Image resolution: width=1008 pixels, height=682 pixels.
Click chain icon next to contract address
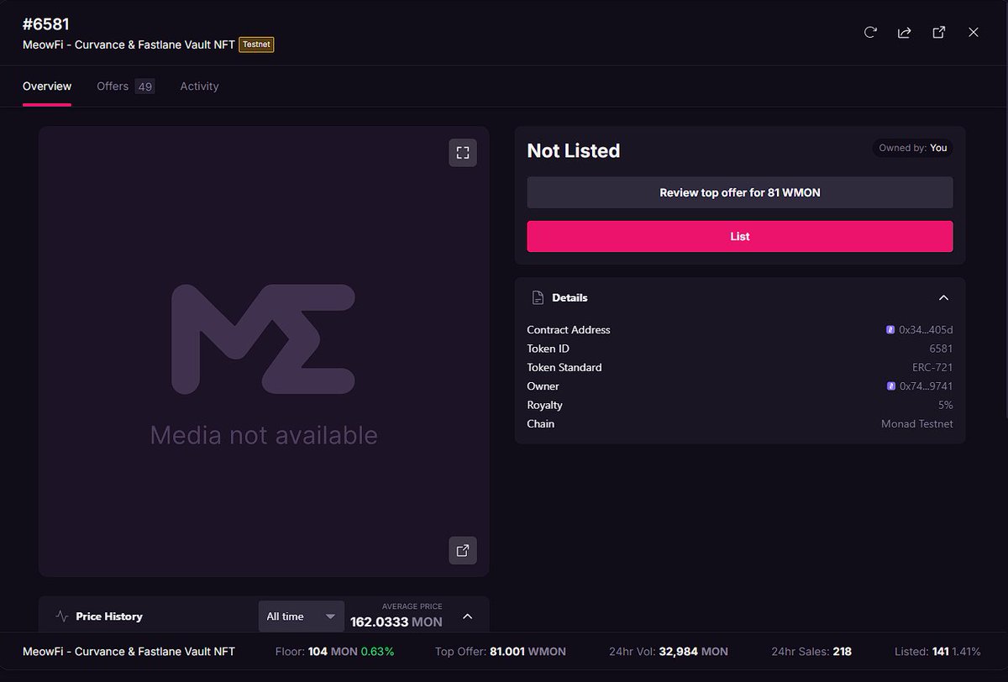pos(890,330)
